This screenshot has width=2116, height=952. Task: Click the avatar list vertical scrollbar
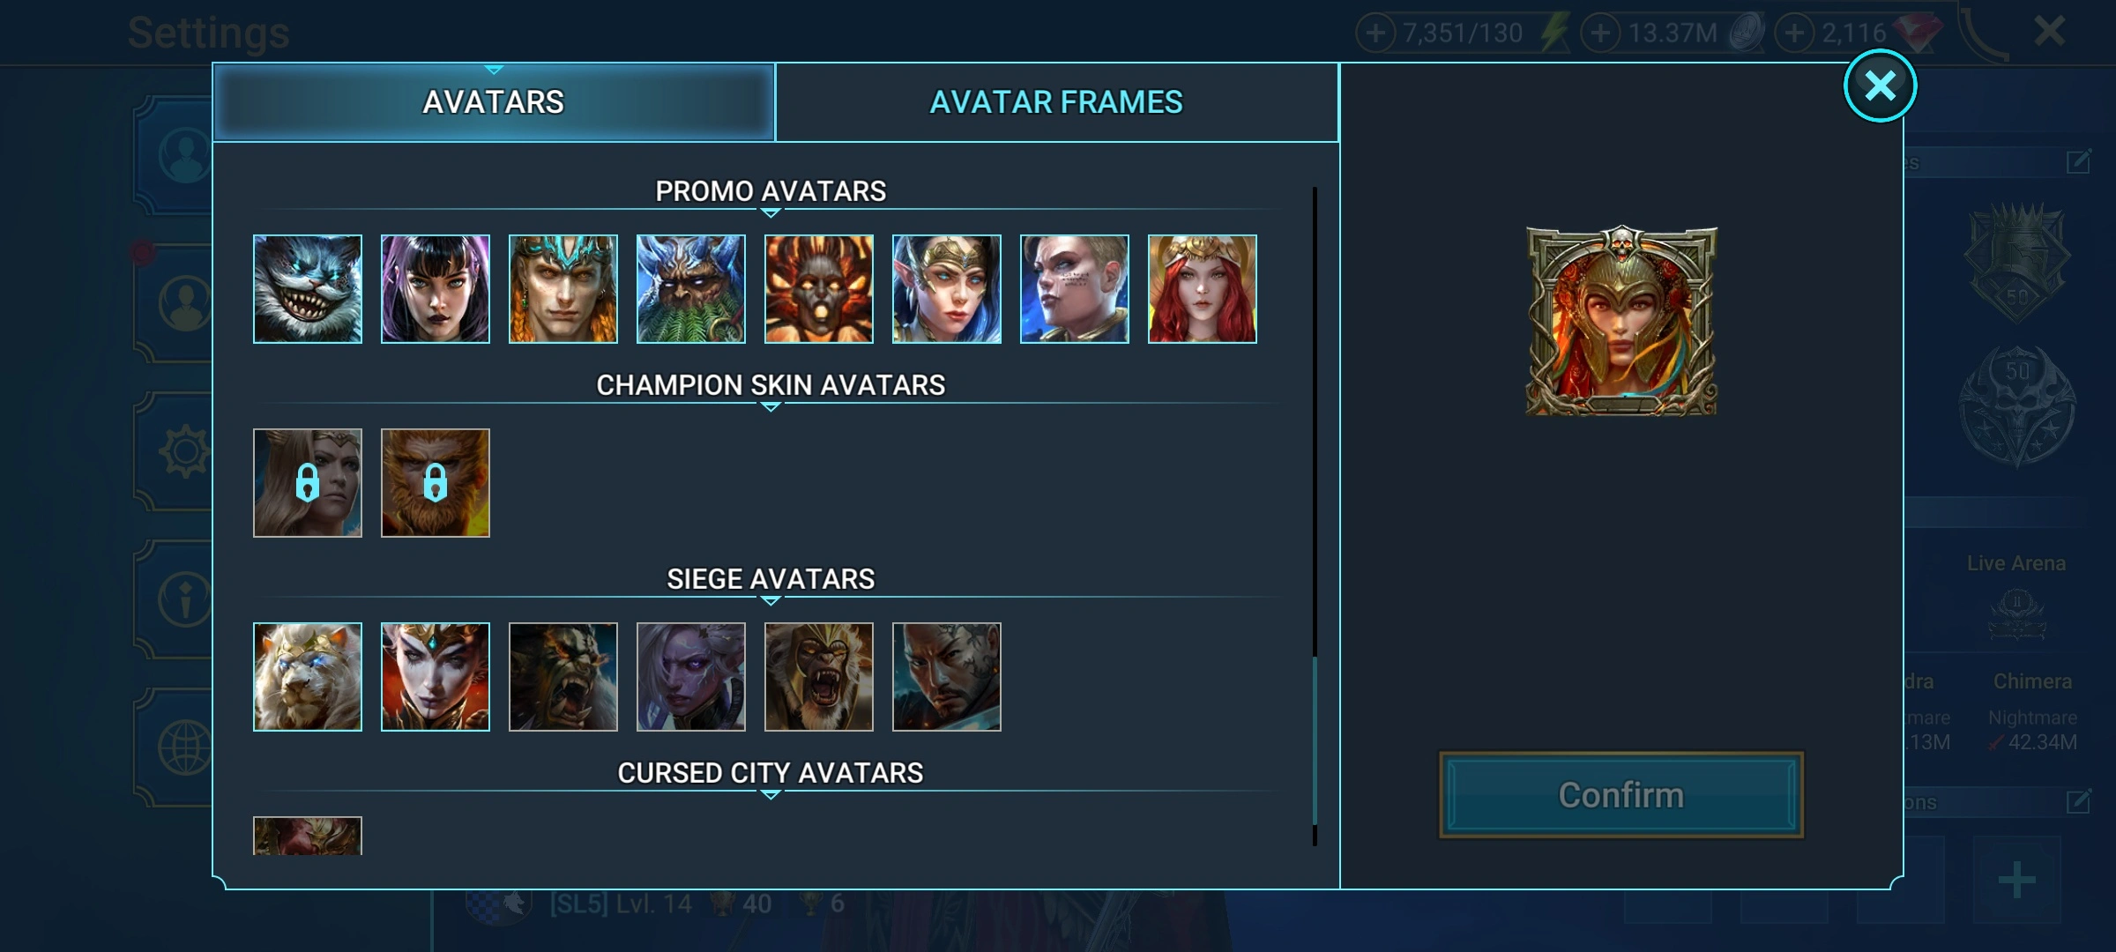[1315, 517]
